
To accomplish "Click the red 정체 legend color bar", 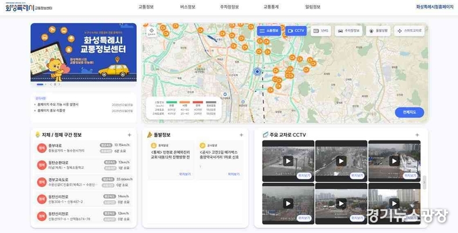I will tap(198, 102).
